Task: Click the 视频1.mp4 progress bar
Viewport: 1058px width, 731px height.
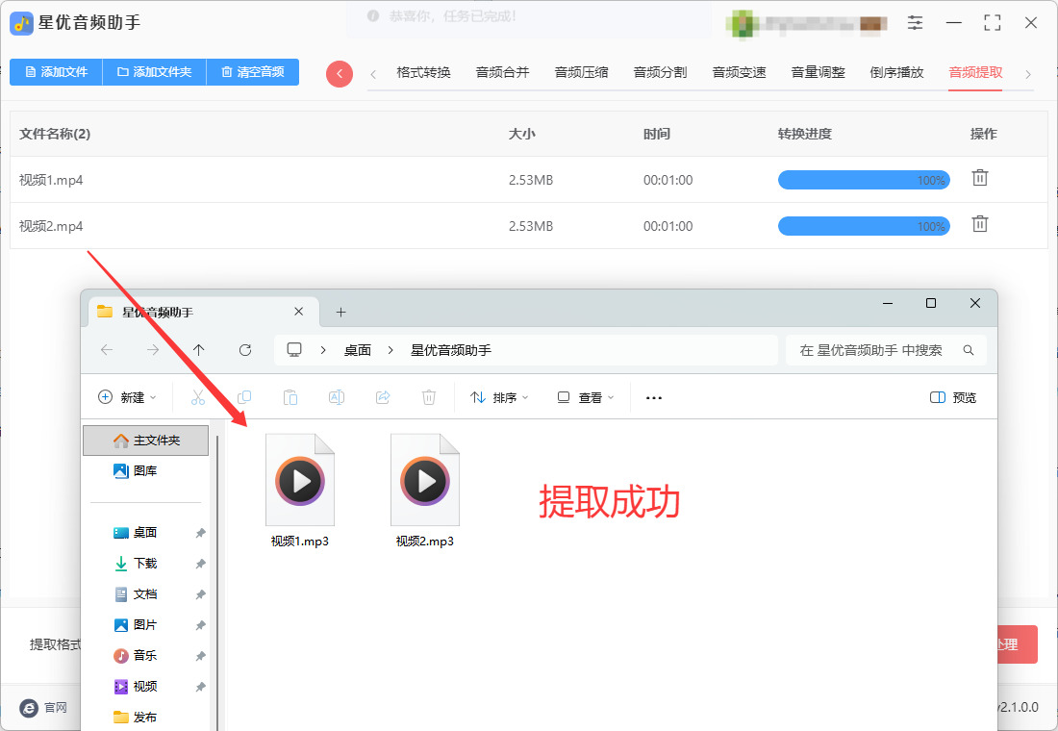Action: pyautogui.click(x=864, y=180)
